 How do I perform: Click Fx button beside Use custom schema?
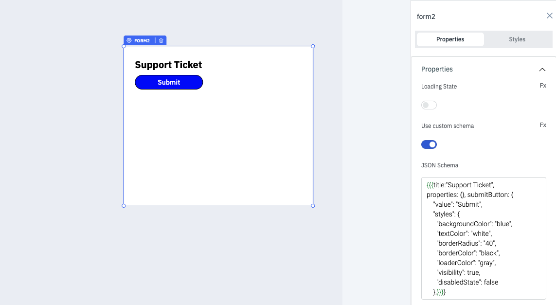click(x=543, y=125)
